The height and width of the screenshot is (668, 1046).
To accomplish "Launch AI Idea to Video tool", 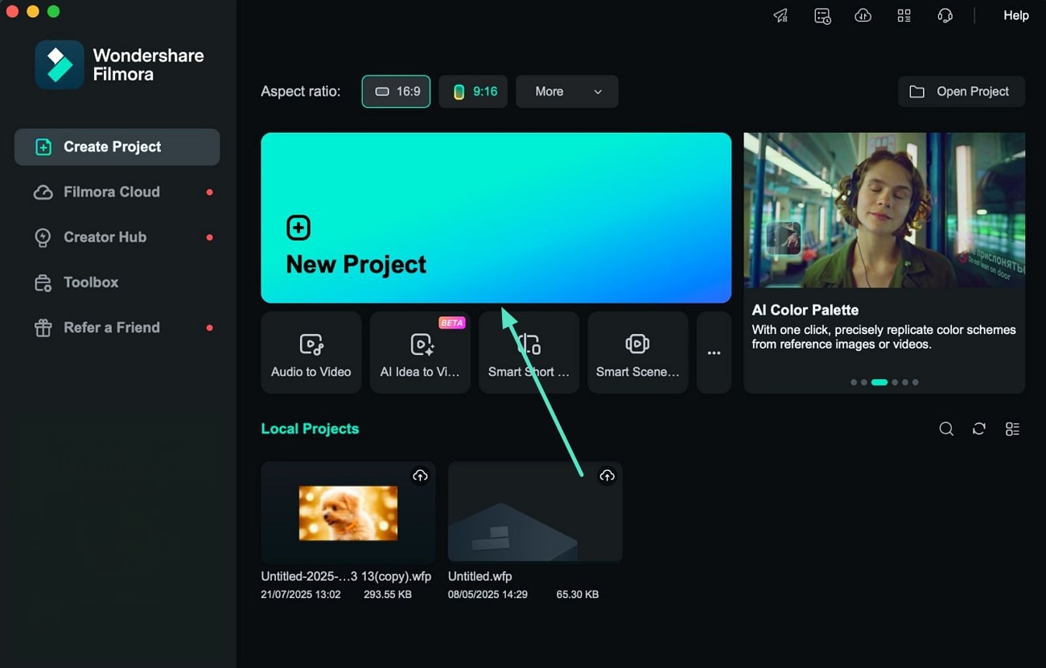I will (420, 353).
